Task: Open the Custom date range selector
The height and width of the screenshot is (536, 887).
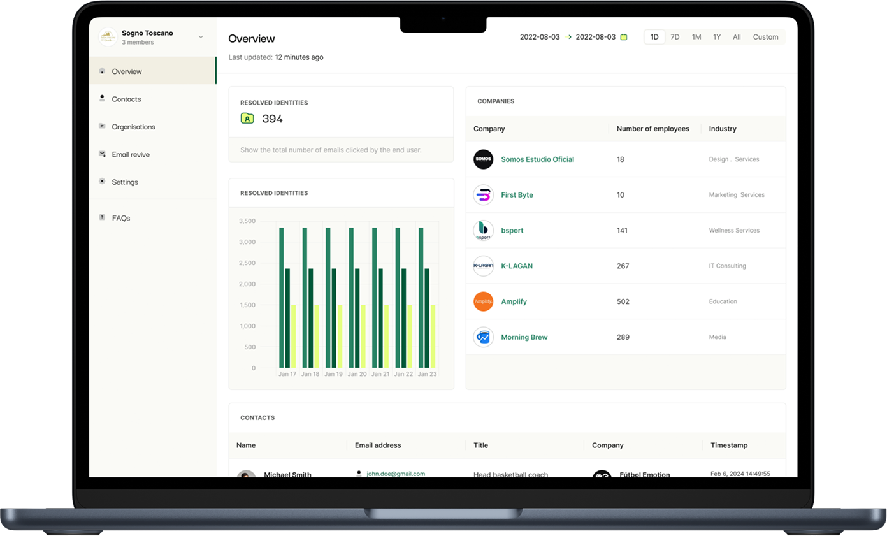Action: [765, 37]
